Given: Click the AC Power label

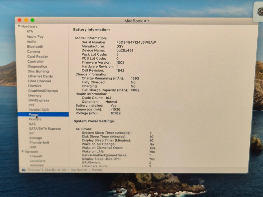Looking at the screenshot, I should pos(84,129).
